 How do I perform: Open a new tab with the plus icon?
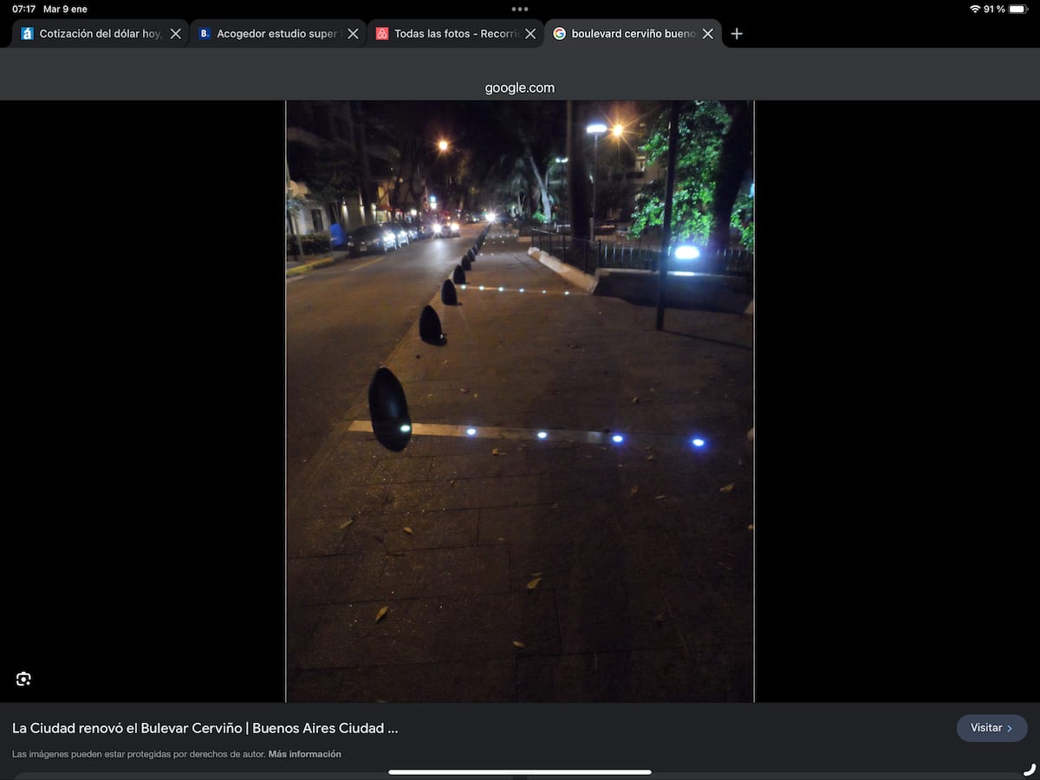737,34
